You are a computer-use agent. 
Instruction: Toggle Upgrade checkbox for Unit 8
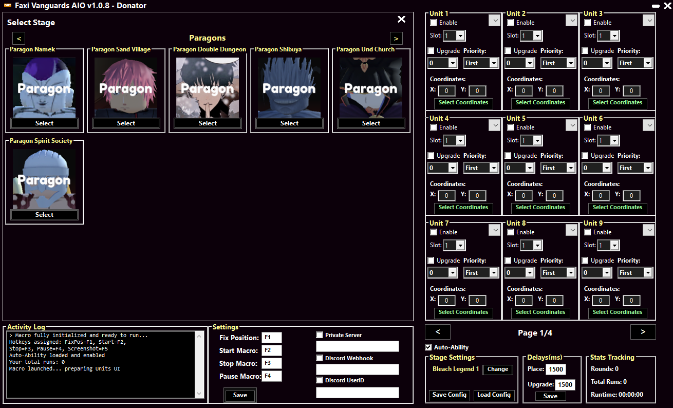click(x=508, y=261)
